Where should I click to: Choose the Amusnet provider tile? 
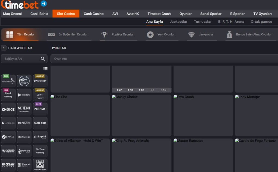(x=40, y=81)
